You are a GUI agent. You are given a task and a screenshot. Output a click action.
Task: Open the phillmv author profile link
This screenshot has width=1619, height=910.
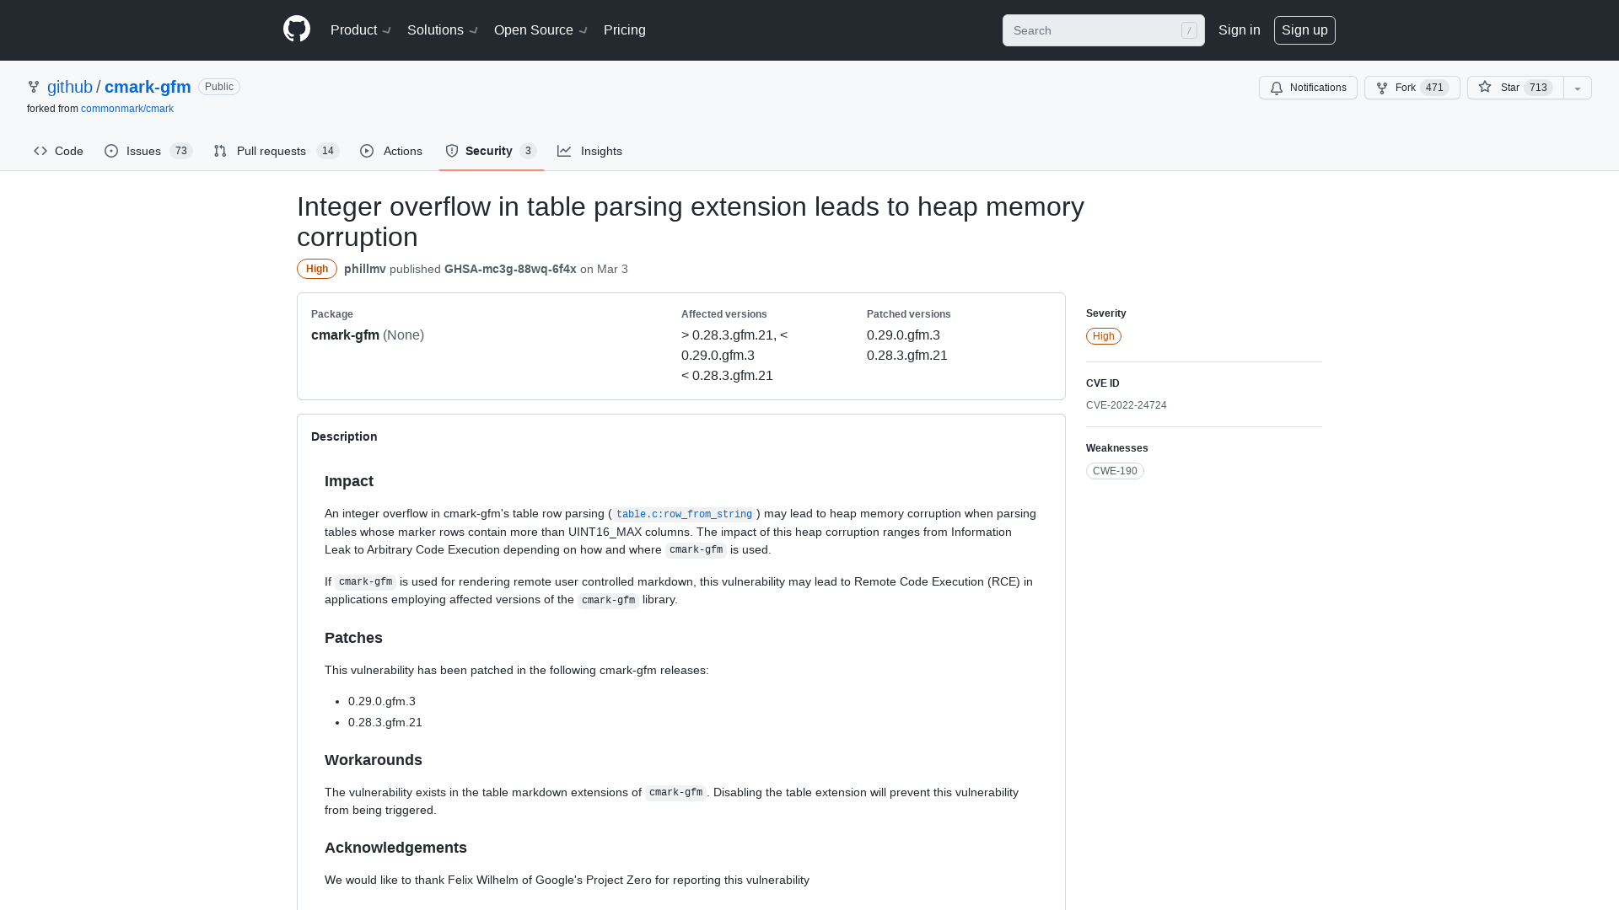tap(365, 269)
